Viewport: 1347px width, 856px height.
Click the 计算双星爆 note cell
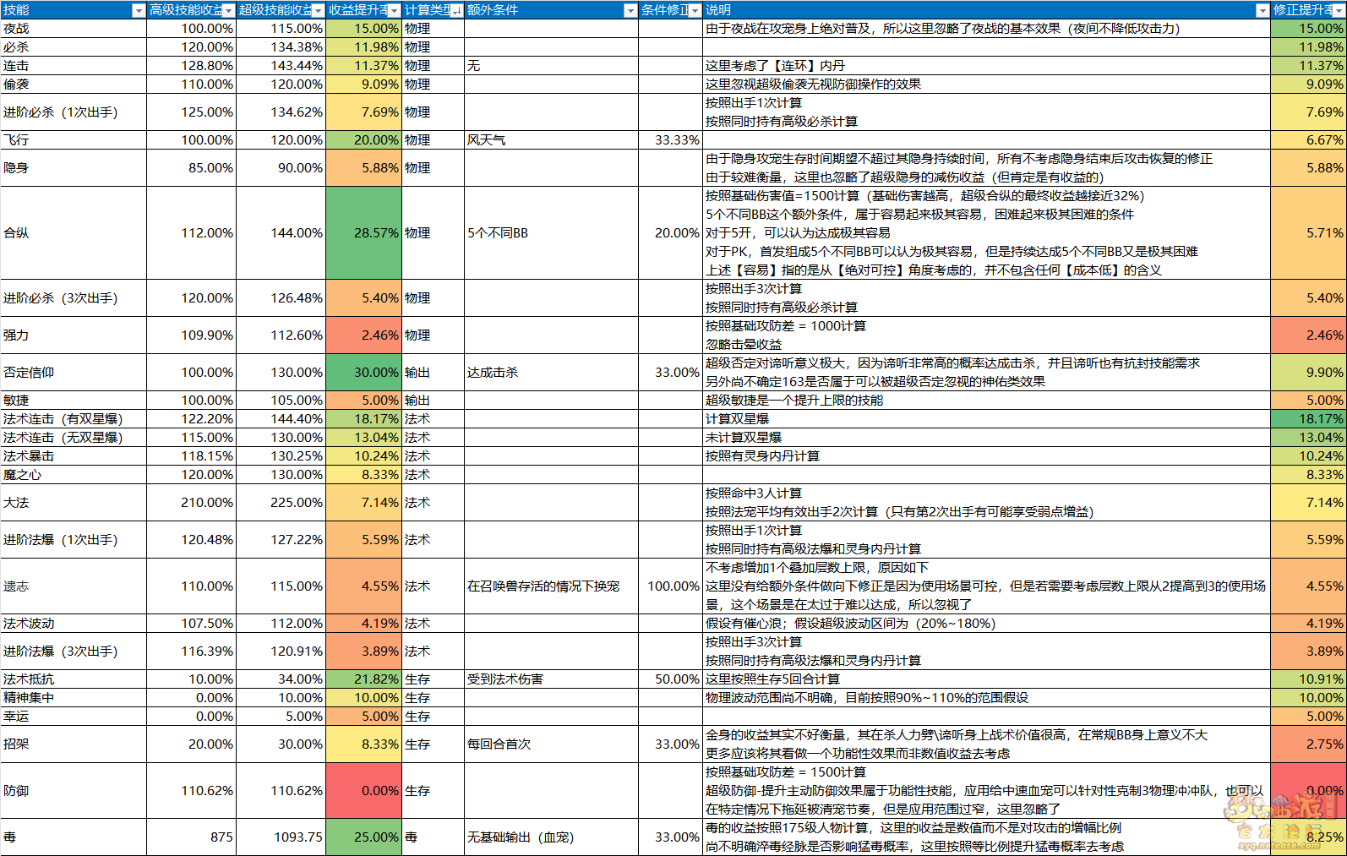[x=986, y=419]
